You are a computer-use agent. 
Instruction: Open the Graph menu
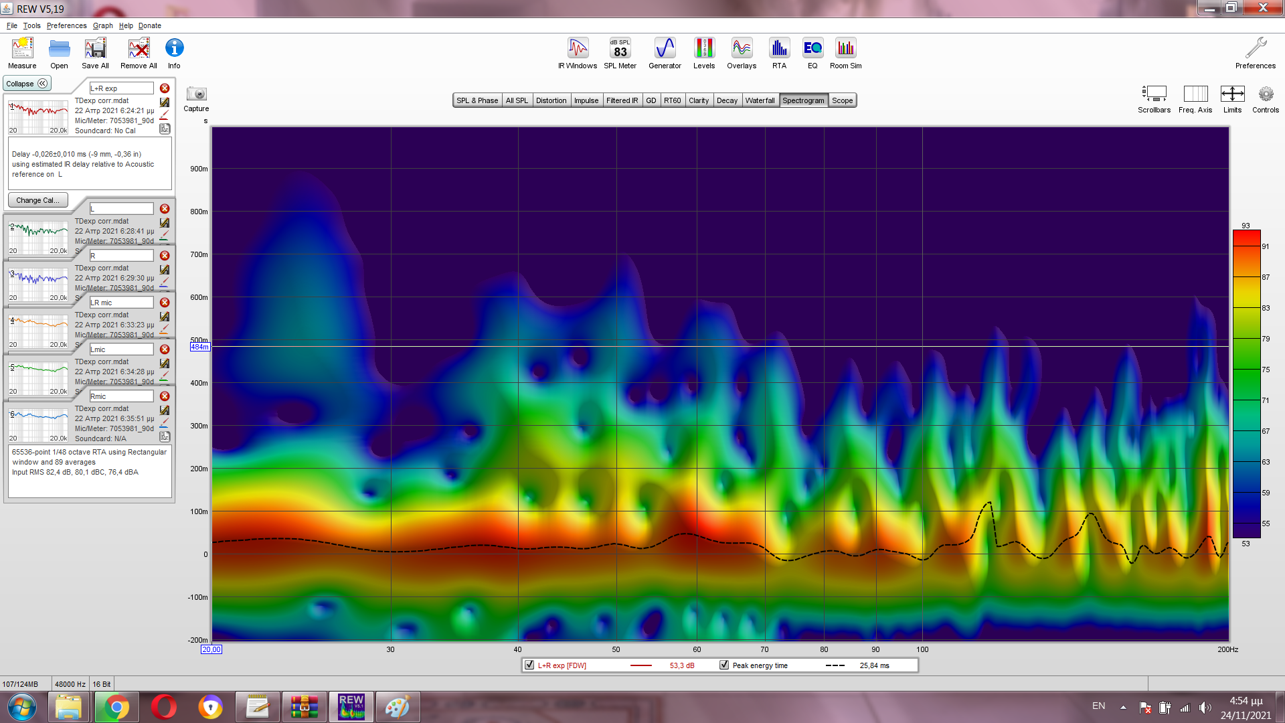click(102, 25)
